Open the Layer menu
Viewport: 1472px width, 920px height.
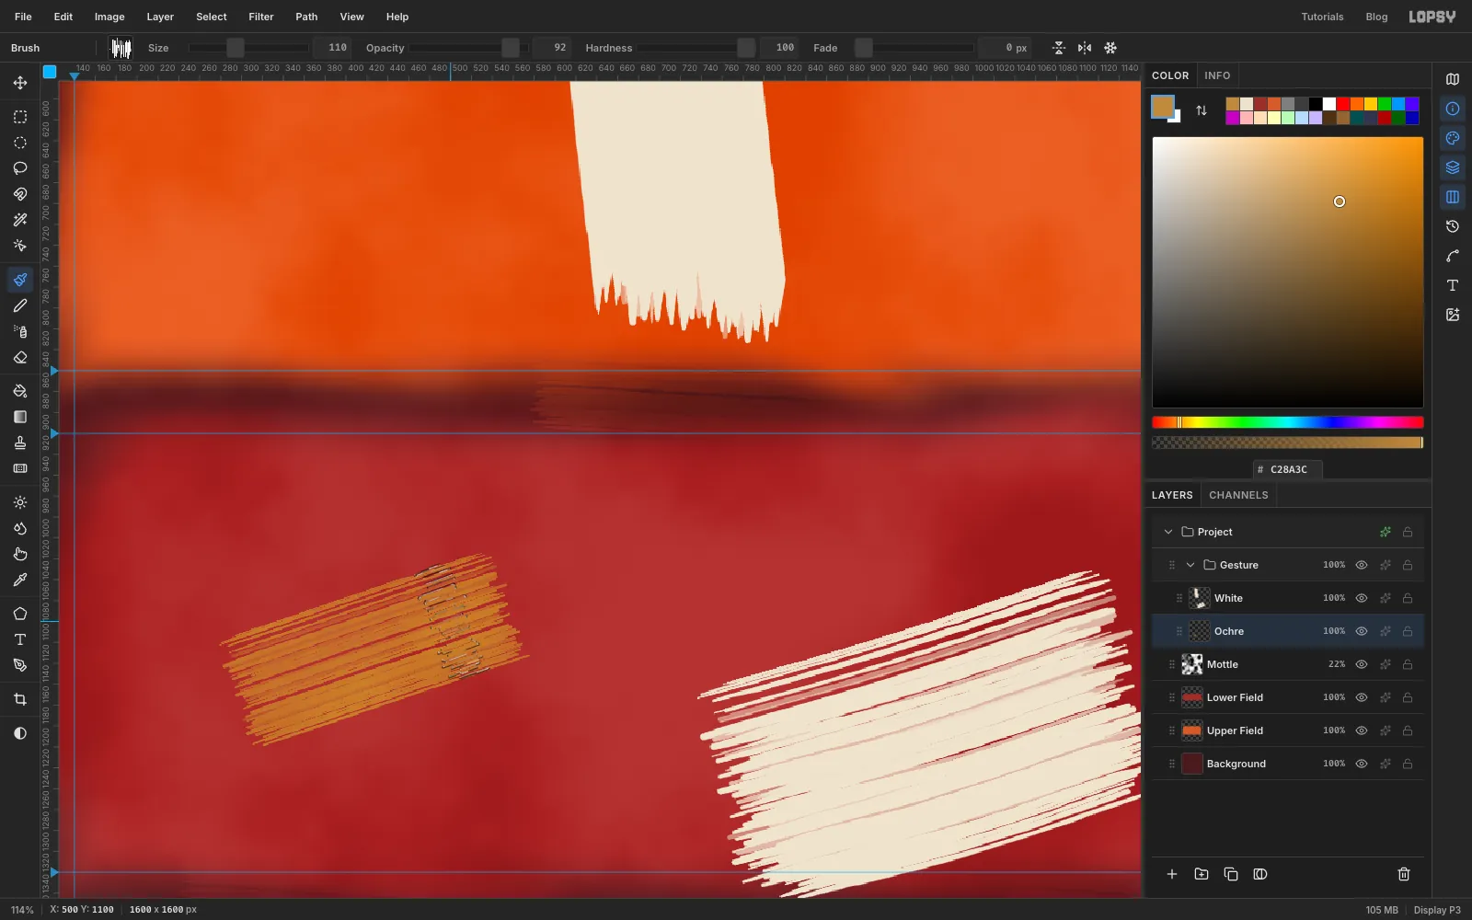coord(160,17)
